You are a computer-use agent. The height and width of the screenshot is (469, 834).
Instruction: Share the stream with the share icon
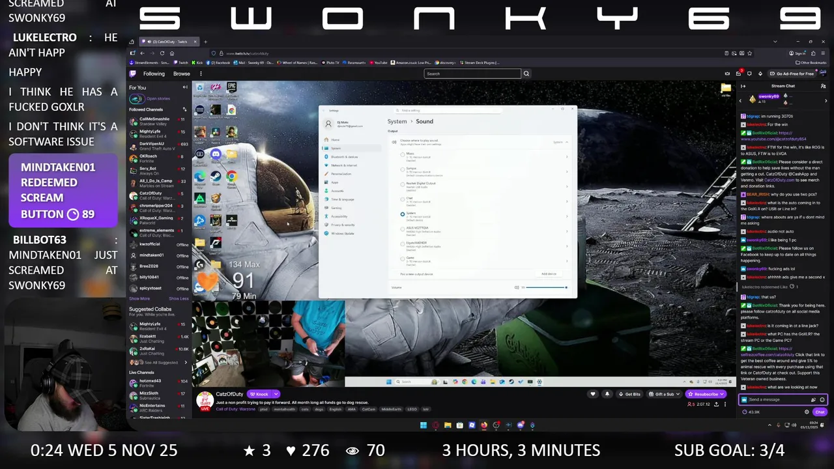tap(716, 405)
